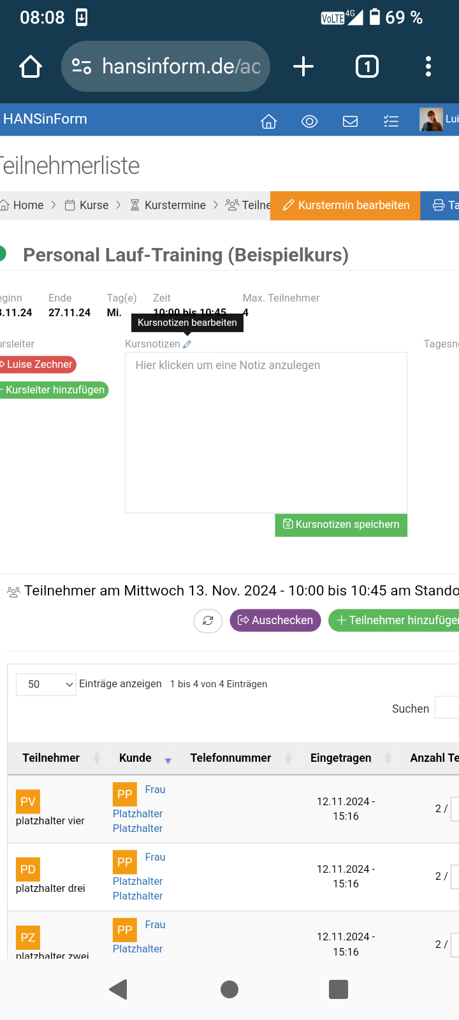Open a new browser tab with plus
Viewport: 459px width, 1020px height.
click(x=303, y=66)
